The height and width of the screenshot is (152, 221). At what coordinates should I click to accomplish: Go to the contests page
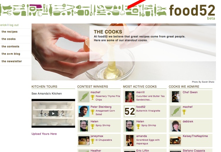coord(10,46)
